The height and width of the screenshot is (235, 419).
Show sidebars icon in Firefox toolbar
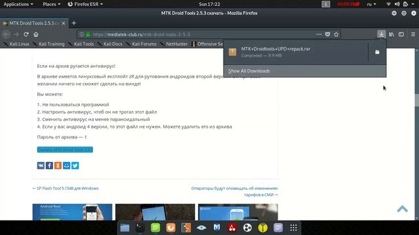tap(401, 35)
